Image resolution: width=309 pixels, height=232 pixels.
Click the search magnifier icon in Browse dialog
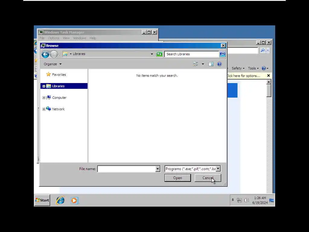pos(222,54)
